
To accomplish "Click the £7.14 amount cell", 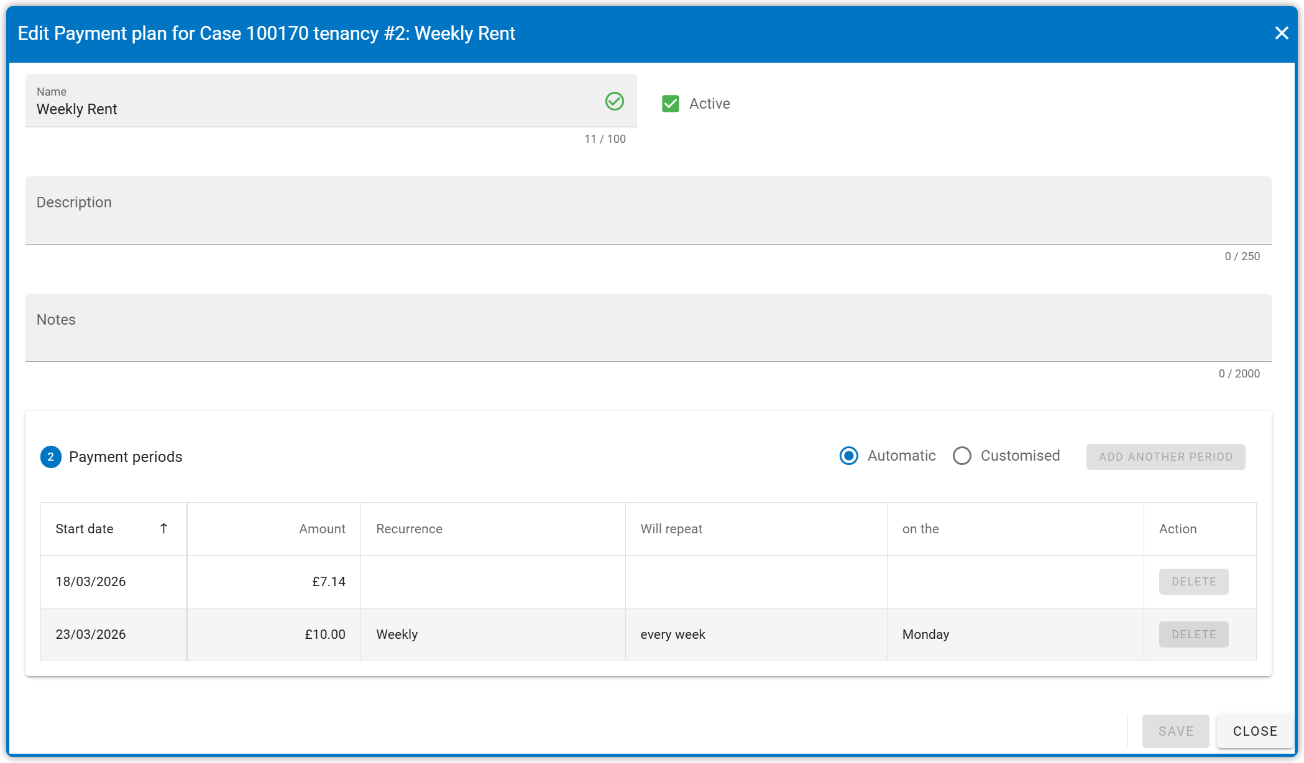I will click(328, 582).
